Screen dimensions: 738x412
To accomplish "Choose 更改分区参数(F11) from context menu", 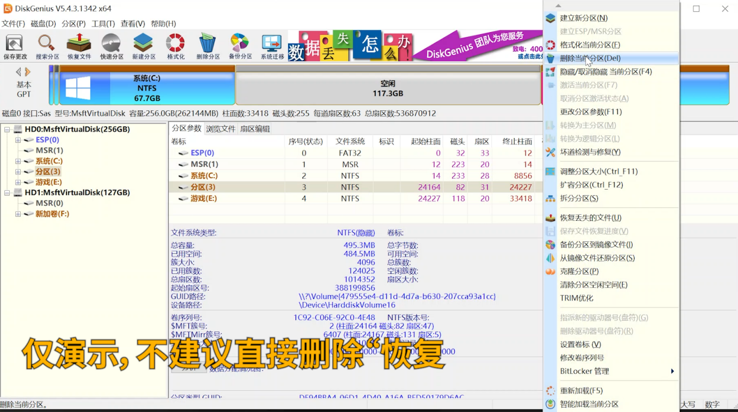I will 611,111.
